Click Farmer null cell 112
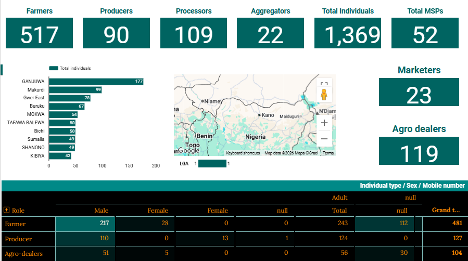468x261 pixels. (x=384, y=224)
